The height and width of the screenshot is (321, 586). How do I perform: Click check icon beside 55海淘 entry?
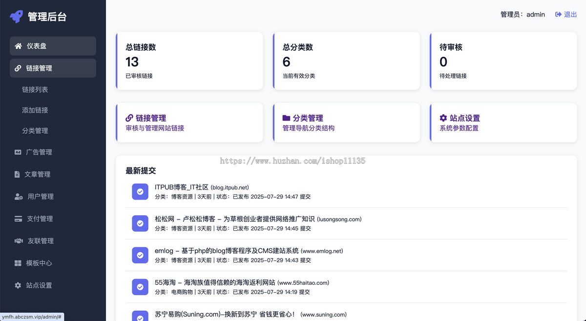pyautogui.click(x=140, y=287)
